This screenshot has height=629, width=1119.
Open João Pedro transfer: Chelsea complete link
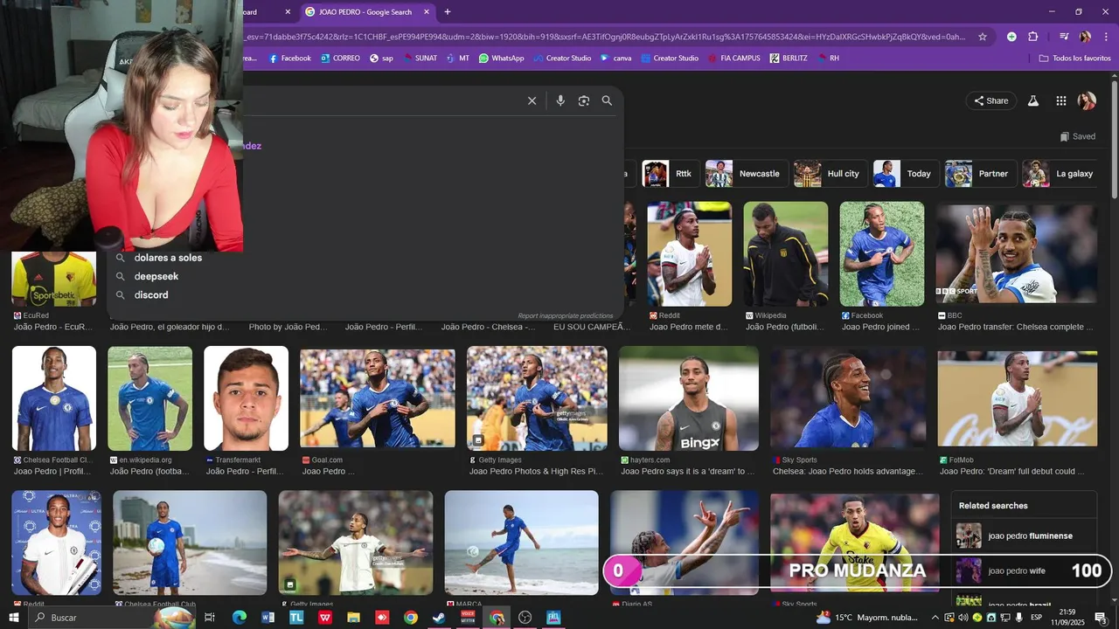click(1016, 327)
